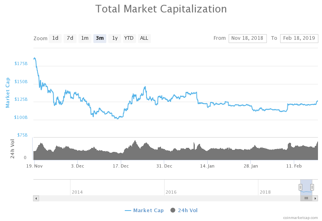Select the 7d zoom option
This screenshot has height=221, width=322.
pyautogui.click(x=70, y=38)
